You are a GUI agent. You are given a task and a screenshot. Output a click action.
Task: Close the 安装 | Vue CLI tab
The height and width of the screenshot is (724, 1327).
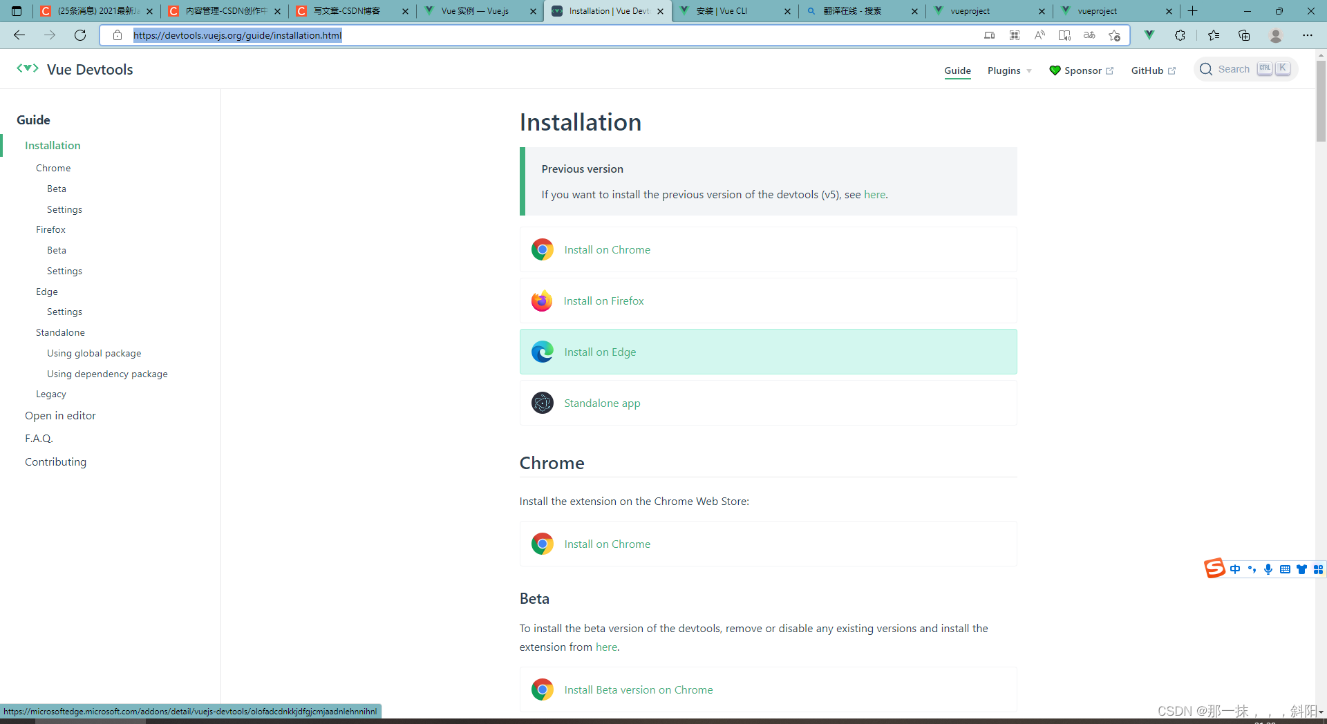(x=787, y=11)
